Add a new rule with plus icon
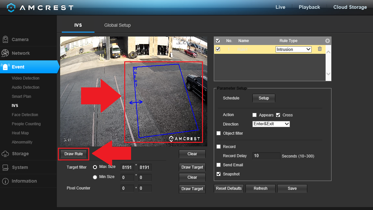This screenshot has height=210, width=373. coord(328,41)
